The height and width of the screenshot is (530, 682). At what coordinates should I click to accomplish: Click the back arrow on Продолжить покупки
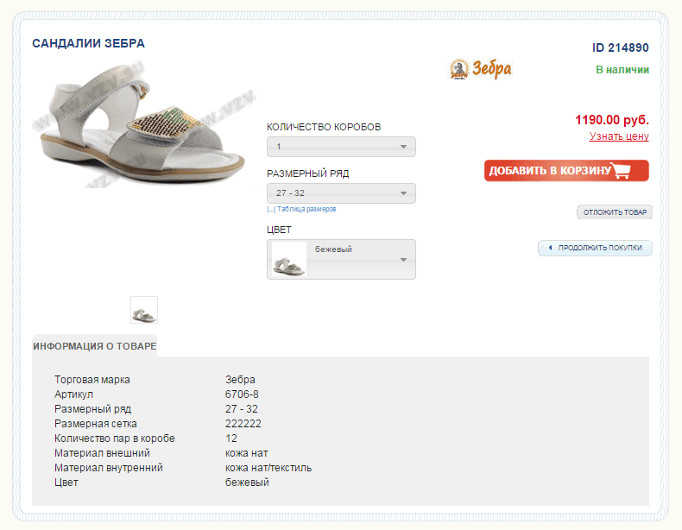click(550, 248)
